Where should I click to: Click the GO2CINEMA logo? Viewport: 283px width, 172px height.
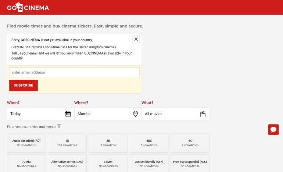point(28,7)
